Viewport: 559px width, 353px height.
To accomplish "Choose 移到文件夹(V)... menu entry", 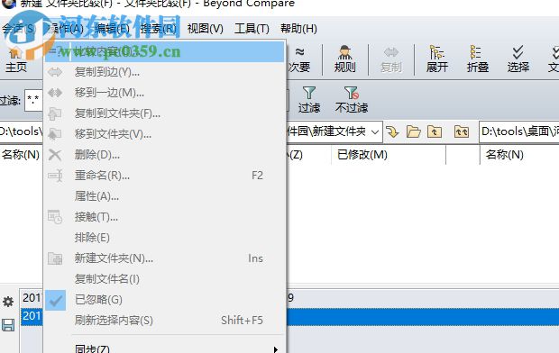I will pyautogui.click(x=164, y=134).
